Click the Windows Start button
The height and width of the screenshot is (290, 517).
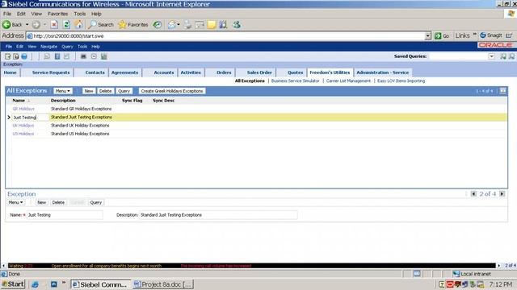(x=13, y=284)
